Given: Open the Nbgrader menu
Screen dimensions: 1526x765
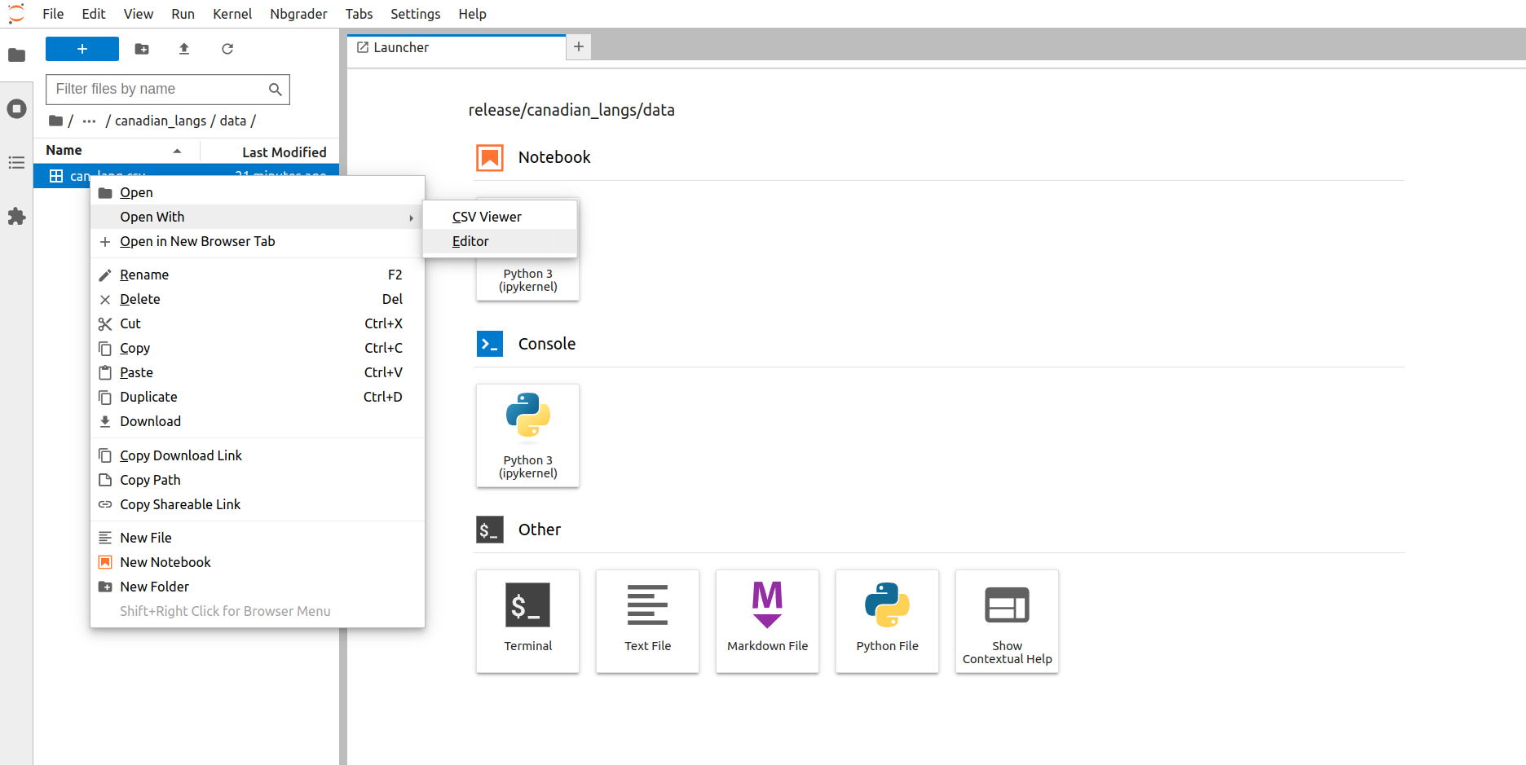Looking at the screenshot, I should click(298, 14).
